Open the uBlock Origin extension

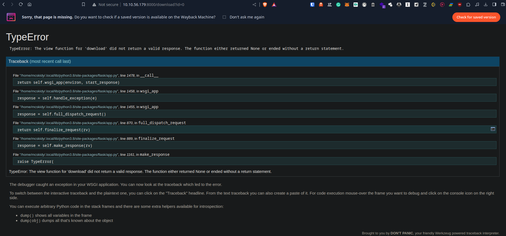(460, 5)
